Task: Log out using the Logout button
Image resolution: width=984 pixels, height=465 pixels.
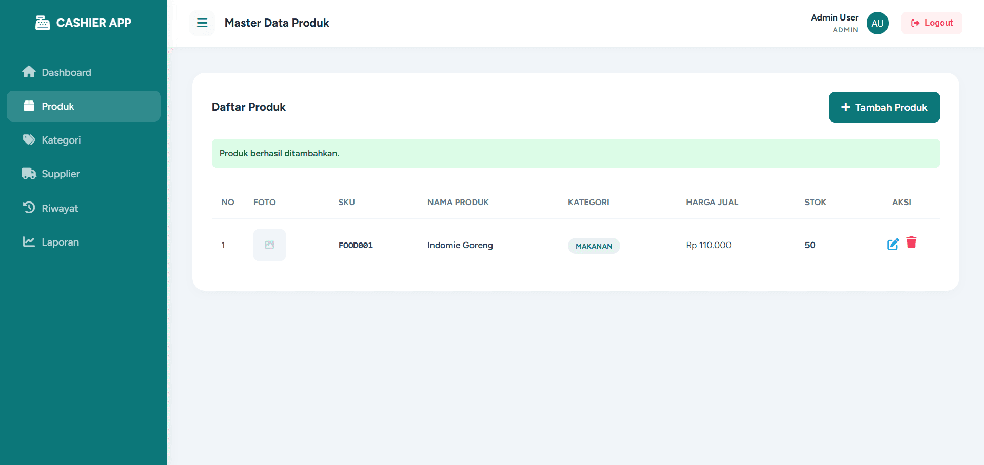Action: tap(932, 23)
